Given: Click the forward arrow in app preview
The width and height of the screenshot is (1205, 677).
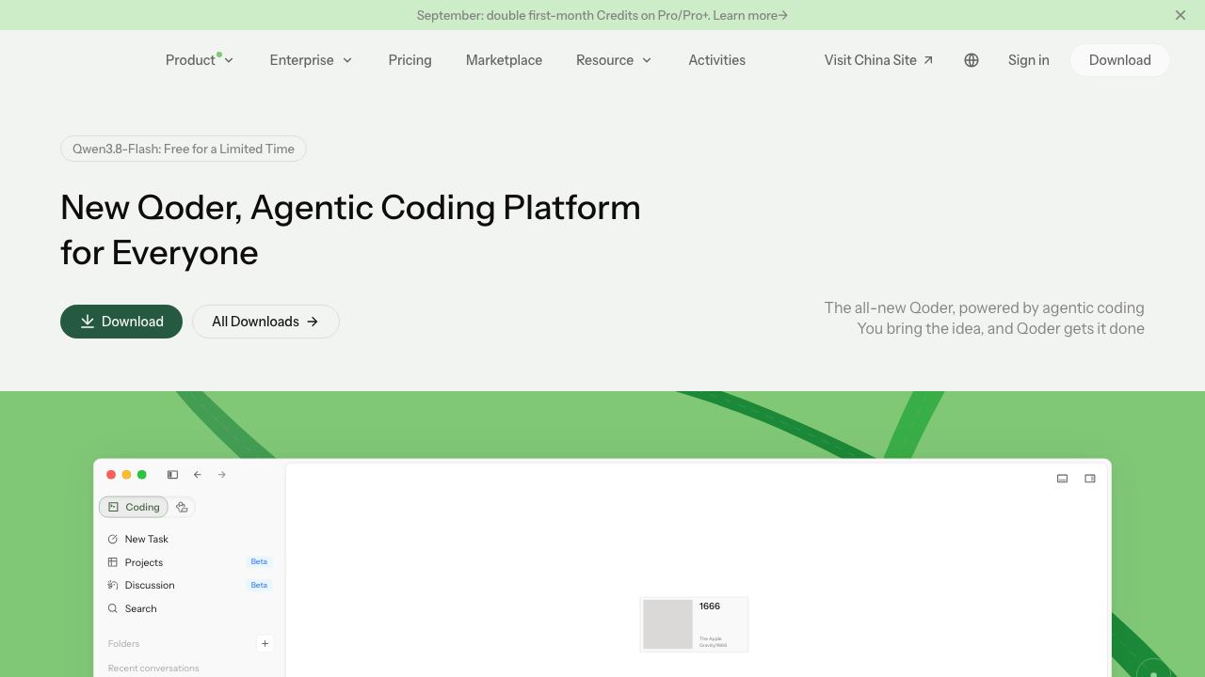Looking at the screenshot, I should (222, 475).
